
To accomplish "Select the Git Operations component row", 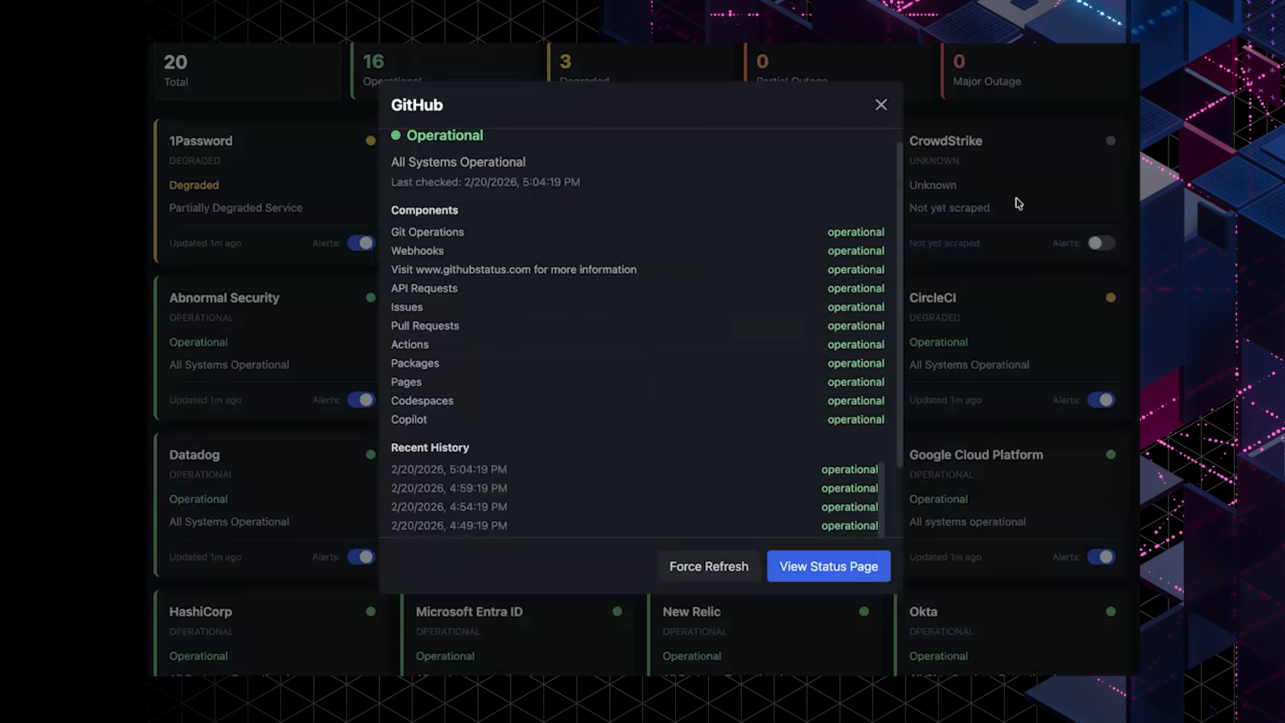I will coord(638,232).
